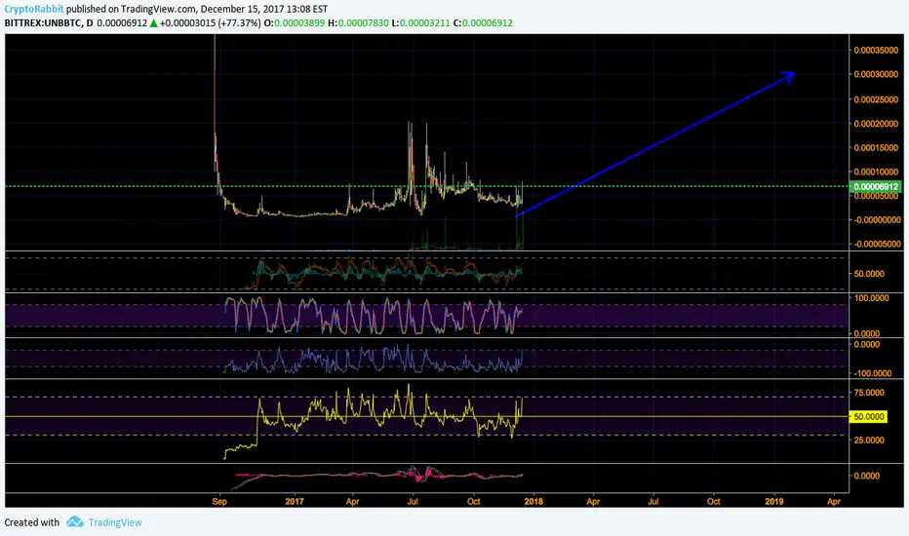This screenshot has width=909, height=536.
Task: Select the low value L:0.00003211
Action: tap(420, 23)
